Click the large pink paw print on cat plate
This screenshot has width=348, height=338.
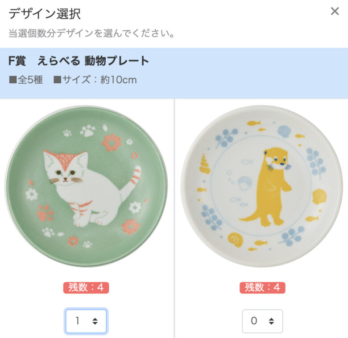[45, 213]
